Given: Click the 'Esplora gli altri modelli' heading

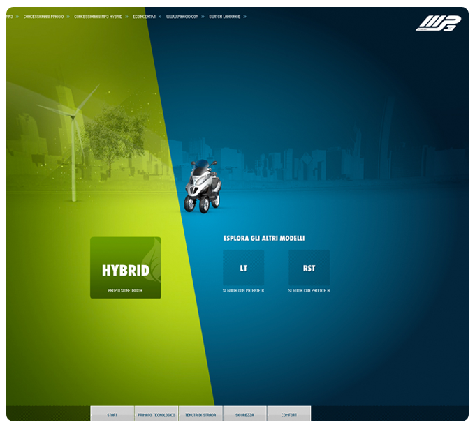Looking at the screenshot, I should pos(264,239).
